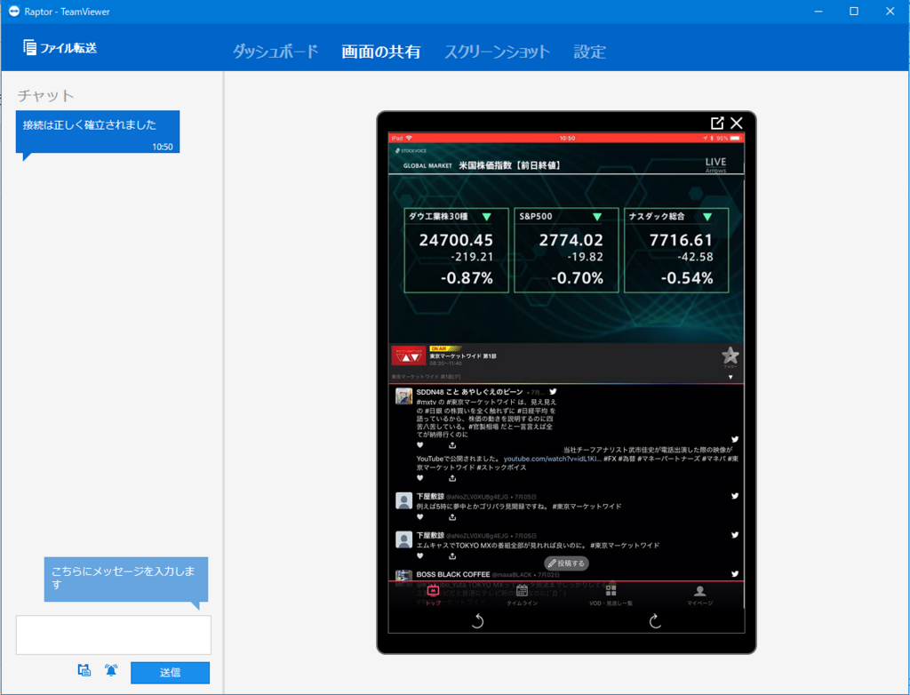Share the SDDN48 tweet
The width and height of the screenshot is (910, 695).
tap(452, 445)
